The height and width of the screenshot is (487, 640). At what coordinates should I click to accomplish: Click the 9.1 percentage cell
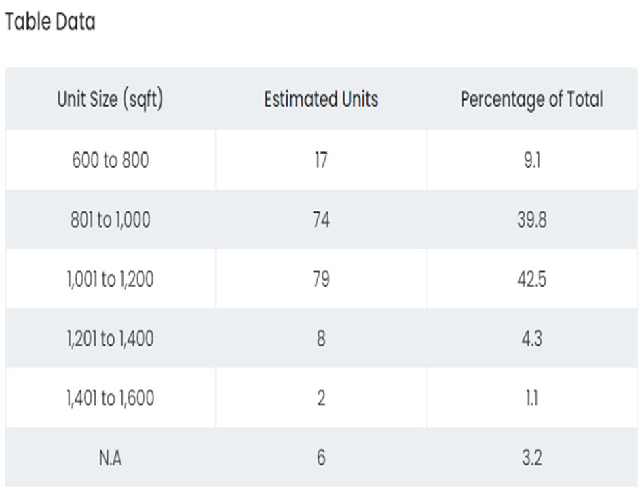(531, 160)
